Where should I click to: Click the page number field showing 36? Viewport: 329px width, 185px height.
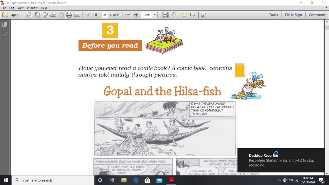[x=105, y=15]
